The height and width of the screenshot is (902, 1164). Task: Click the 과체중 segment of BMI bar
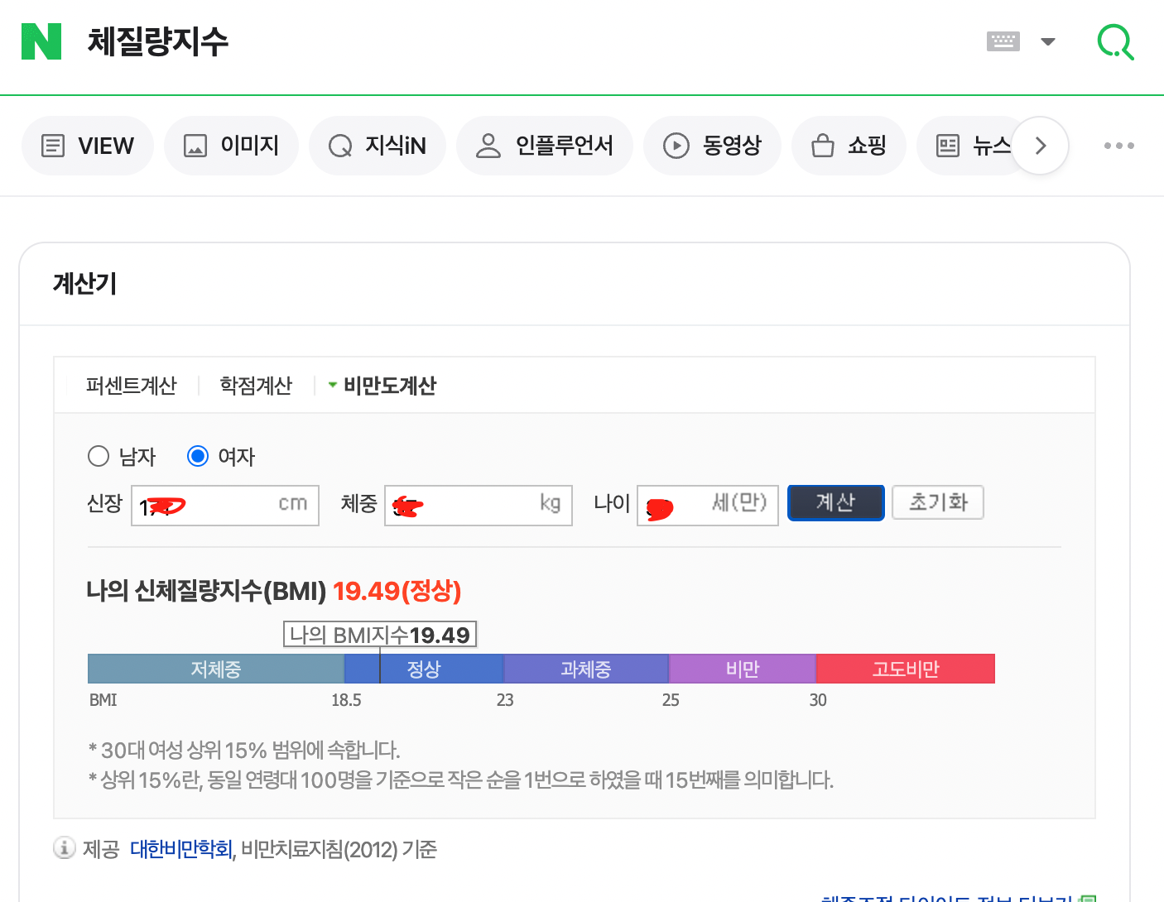tap(586, 669)
